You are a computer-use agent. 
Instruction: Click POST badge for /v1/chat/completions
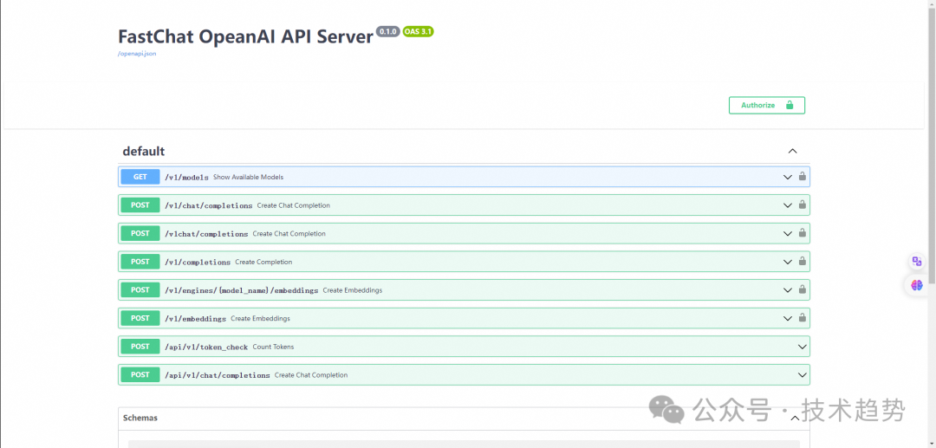[140, 205]
